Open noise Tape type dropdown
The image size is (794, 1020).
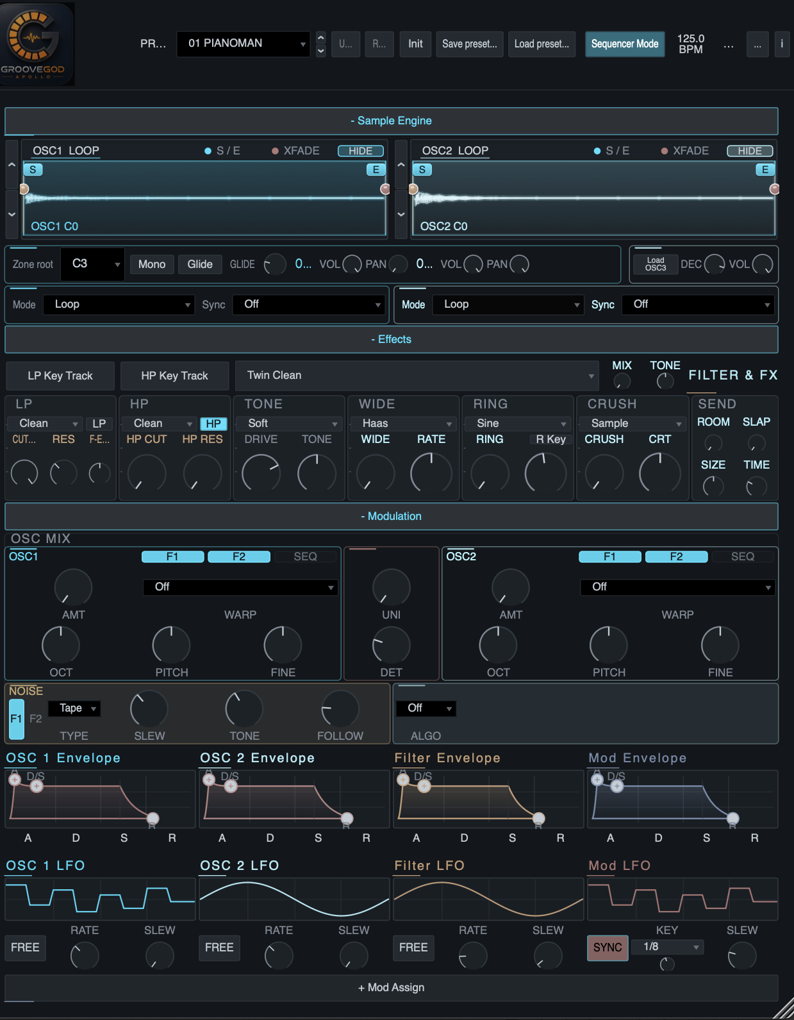pos(74,708)
